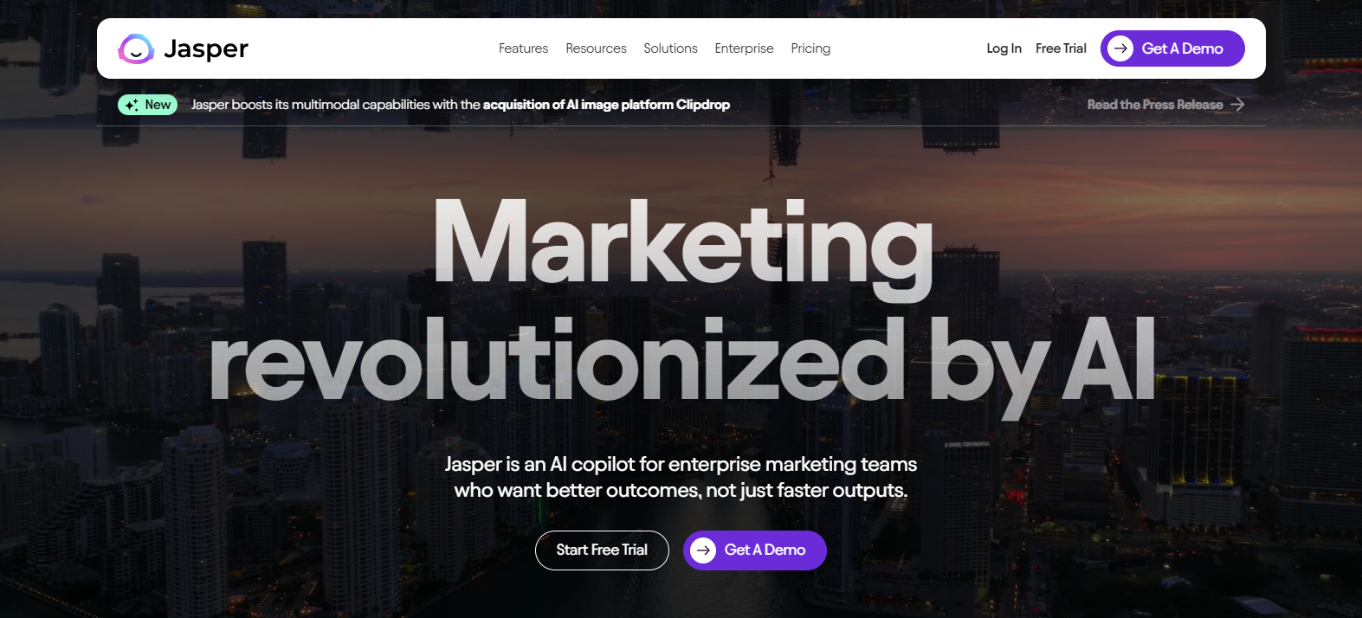
Task: Click the sparkle icon in the New badge
Action: (x=132, y=105)
